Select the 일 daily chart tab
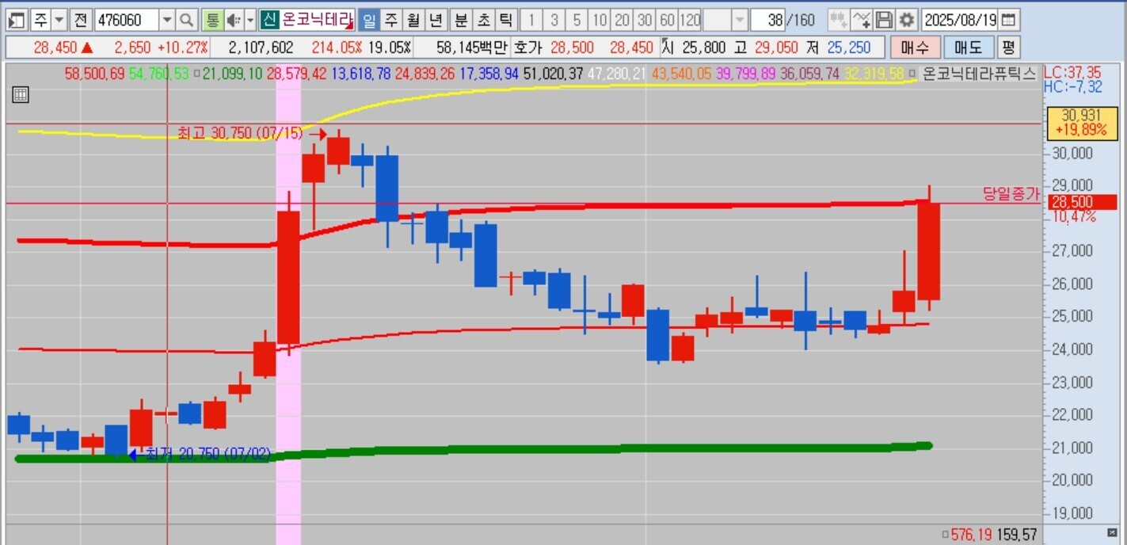Image resolution: width=1127 pixels, height=545 pixels. tap(369, 20)
